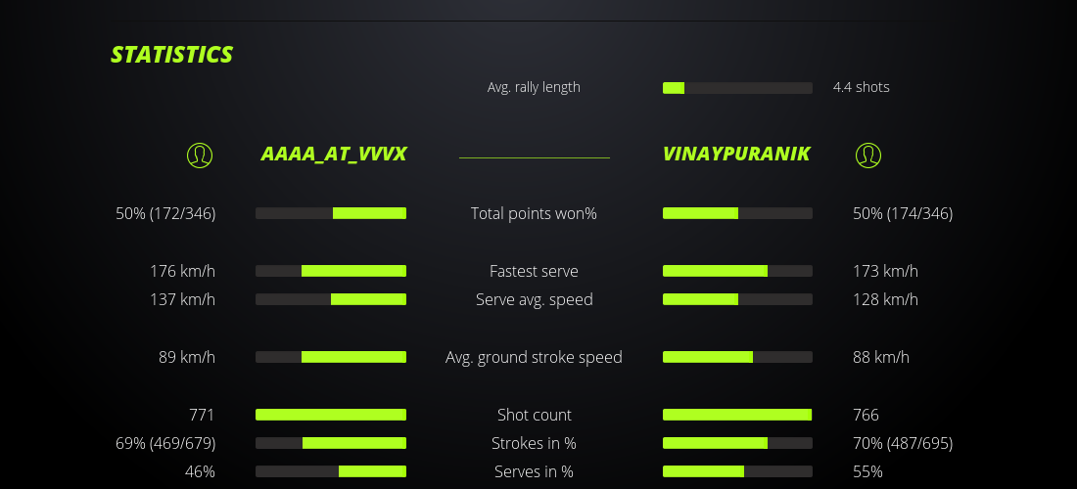Select the Fastest serve label
The width and height of the screenshot is (1077, 489).
pos(534,271)
